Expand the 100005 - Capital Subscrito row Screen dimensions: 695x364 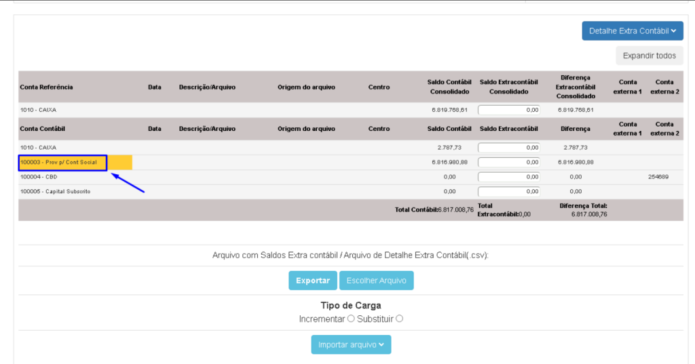tap(55, 192)
